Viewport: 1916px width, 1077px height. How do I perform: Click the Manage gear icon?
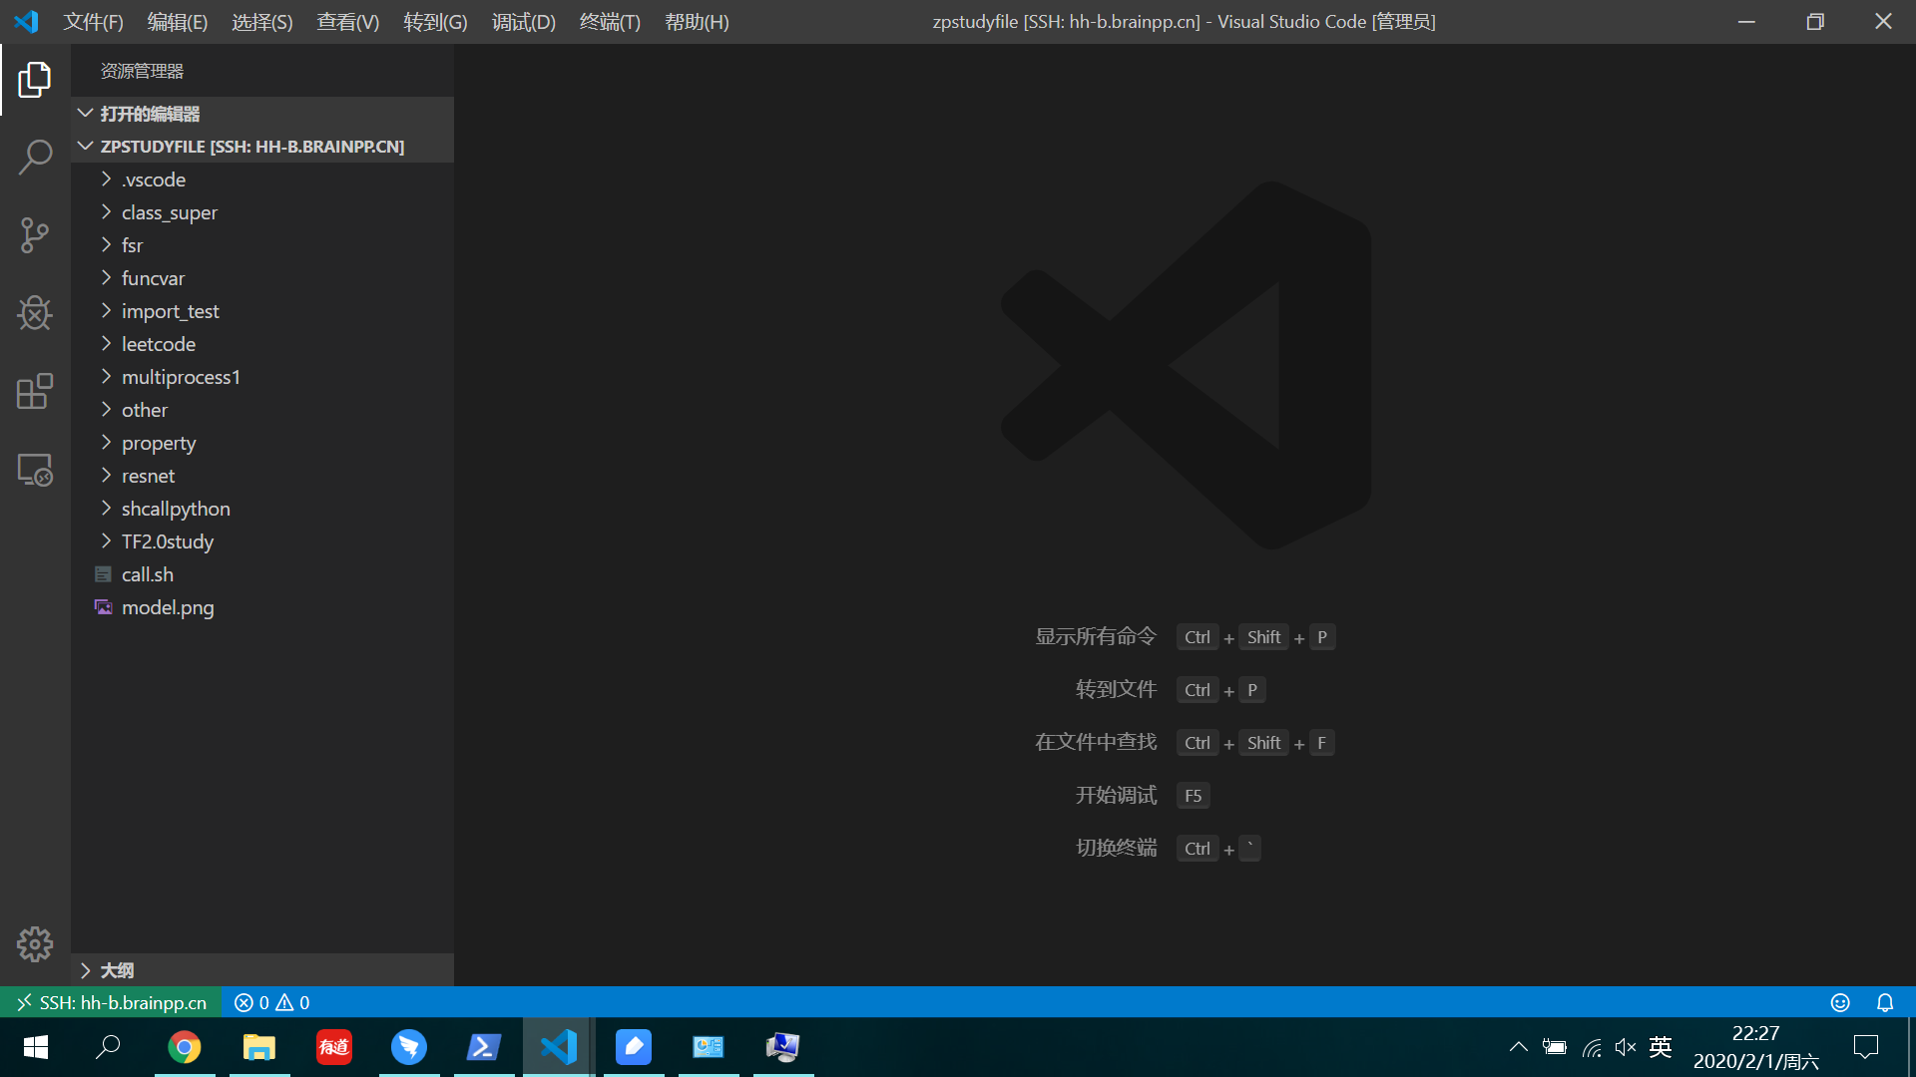point(35,943)
